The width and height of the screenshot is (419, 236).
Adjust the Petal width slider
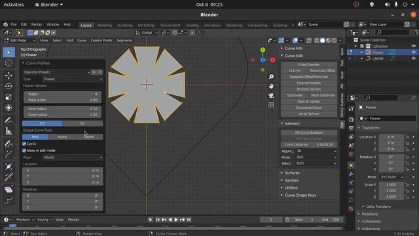point(62,100)
